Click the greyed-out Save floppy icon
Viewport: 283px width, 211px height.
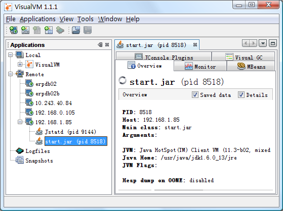[x=88, y=30]
